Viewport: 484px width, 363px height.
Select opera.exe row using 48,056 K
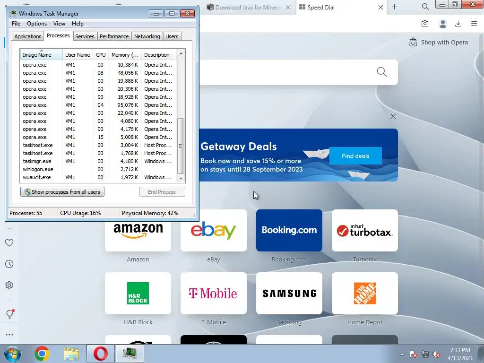[x=98, y=73]
